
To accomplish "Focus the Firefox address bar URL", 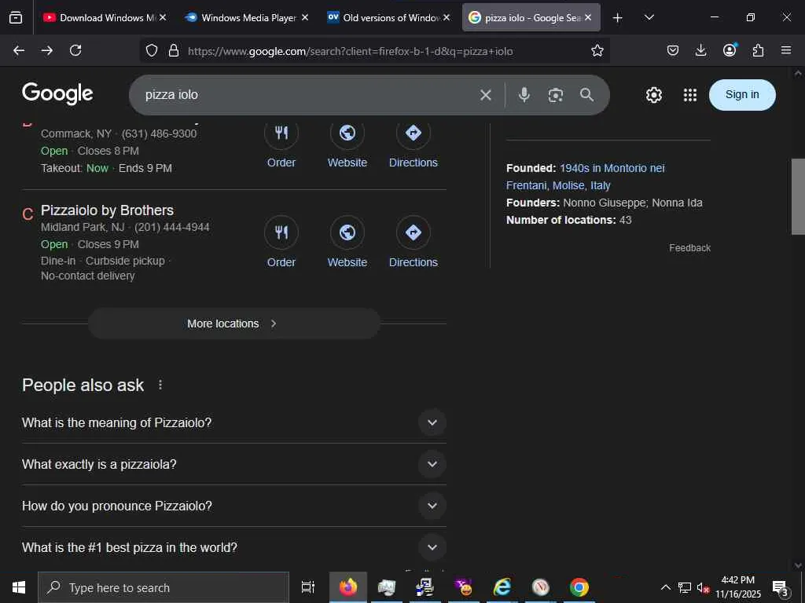I will click(350, 51).
